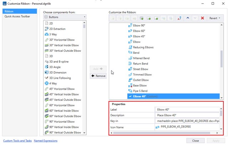Click the 3D Angle icon

click(46, 67)
